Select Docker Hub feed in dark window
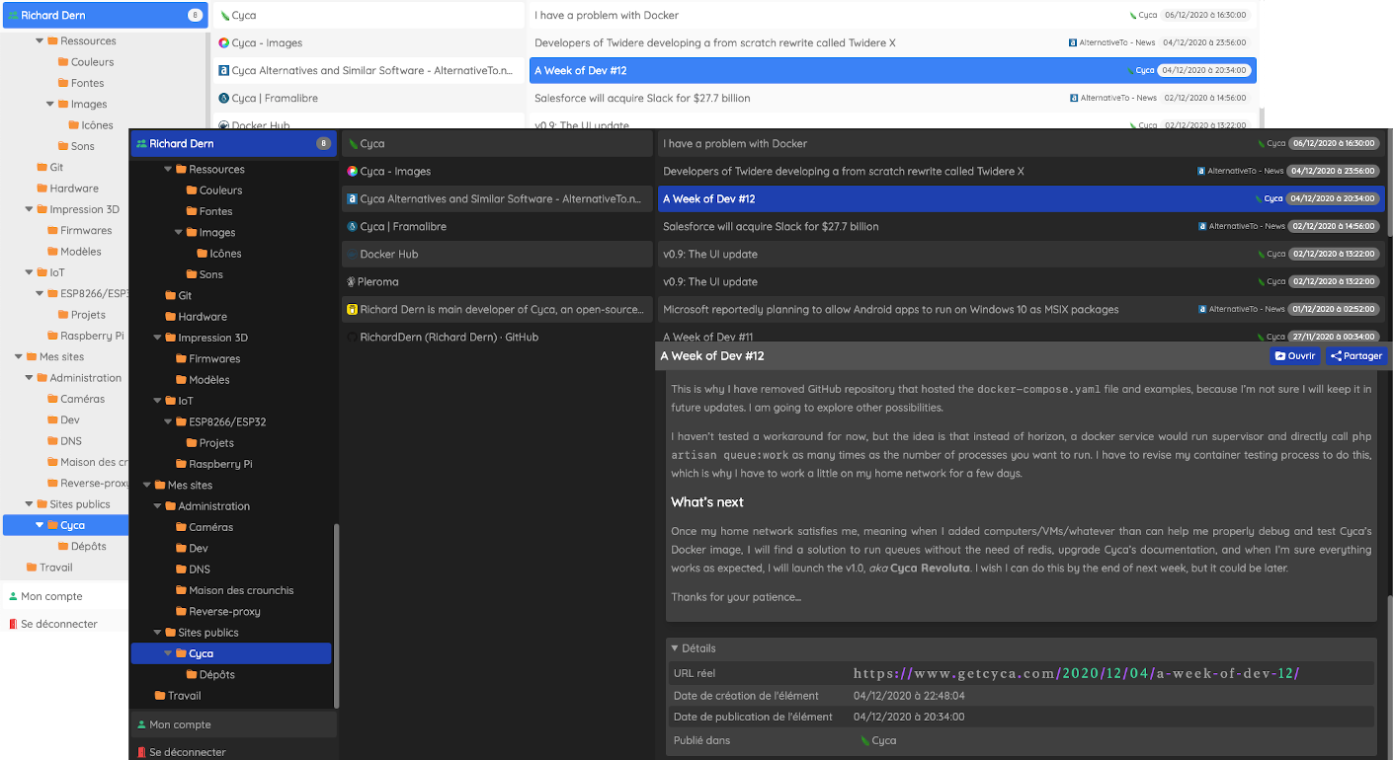Screen dimensions: 1393x760 pos(498,255)
